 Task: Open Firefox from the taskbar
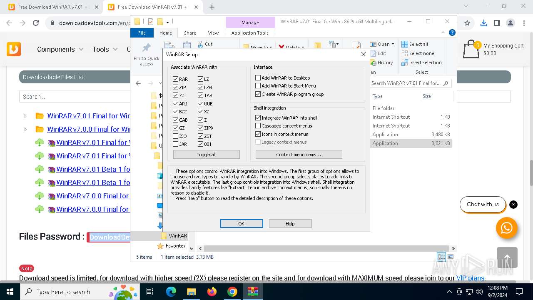212,292
